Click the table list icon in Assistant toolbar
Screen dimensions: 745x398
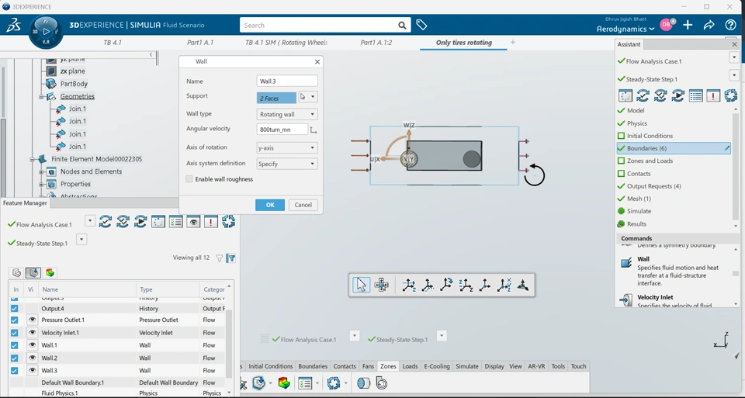click(695, 96)
